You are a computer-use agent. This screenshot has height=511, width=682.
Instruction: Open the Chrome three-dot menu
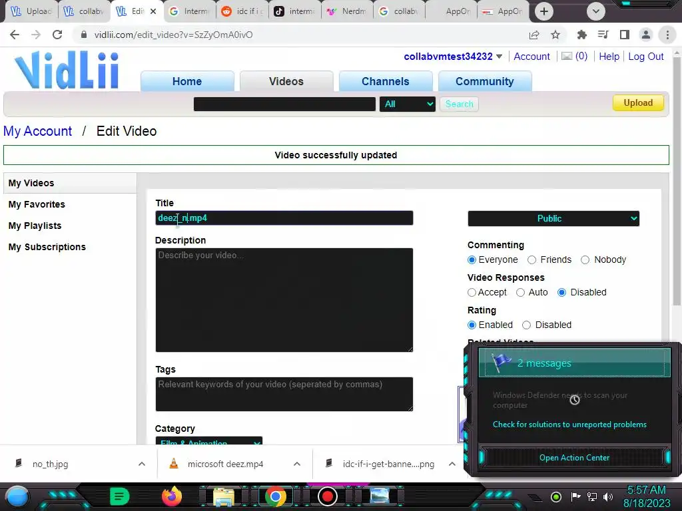tap(667, 35)
